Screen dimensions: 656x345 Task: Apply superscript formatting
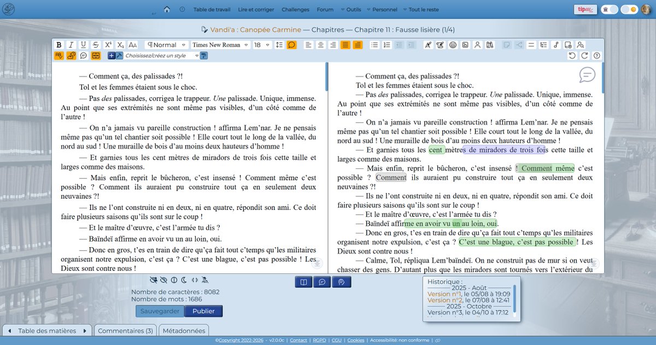point(108,45)
